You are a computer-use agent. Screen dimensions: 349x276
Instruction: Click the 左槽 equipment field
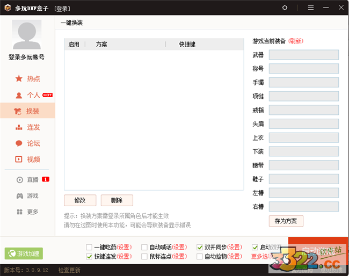[304, 193]
